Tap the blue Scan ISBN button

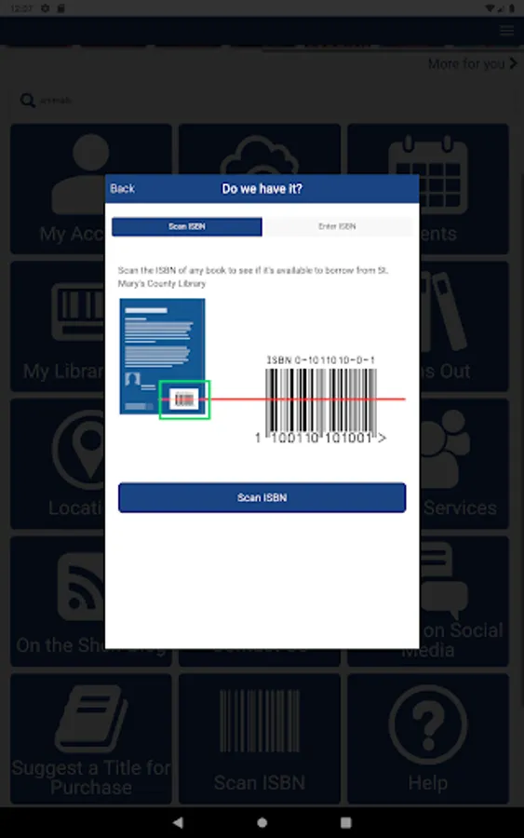(262, 497)
